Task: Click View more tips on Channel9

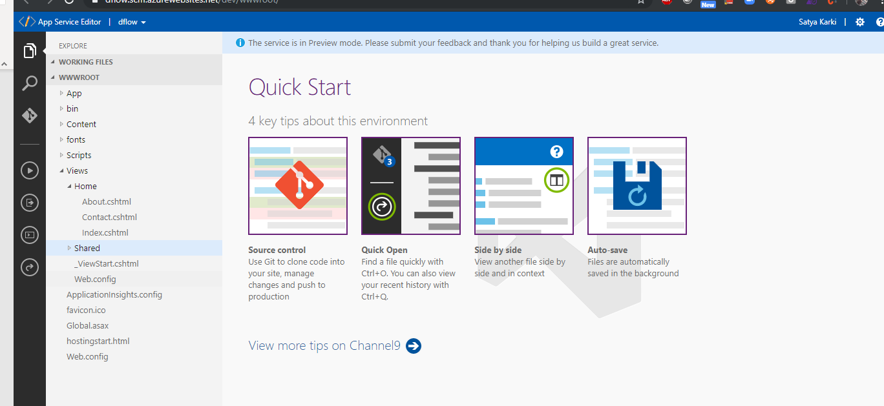Action: (324, 346)
